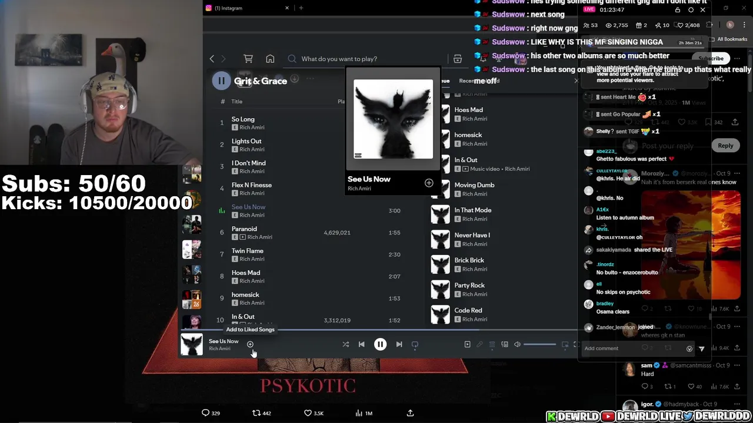Open the browser three-dot menu
The height and width of the screenshot is (423, 753).
744,25
